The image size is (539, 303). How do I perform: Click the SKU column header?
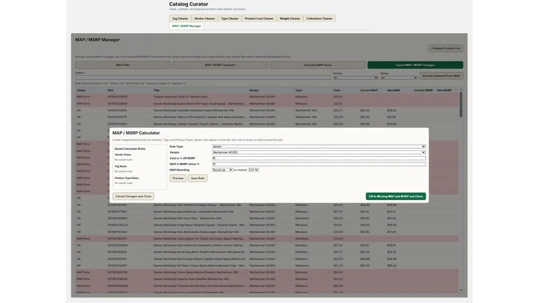coord(110,90)
